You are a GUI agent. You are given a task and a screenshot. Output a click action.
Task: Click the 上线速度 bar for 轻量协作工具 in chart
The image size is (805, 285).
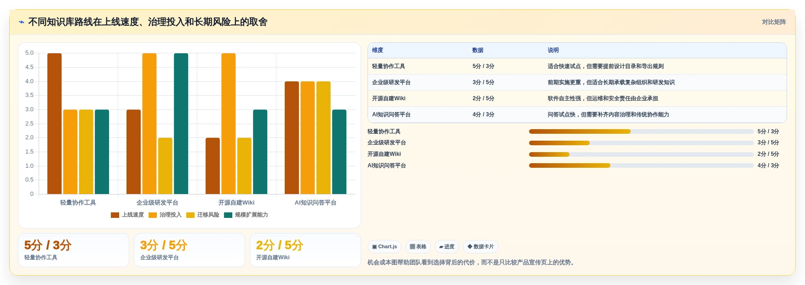click(x=54, y=124)
